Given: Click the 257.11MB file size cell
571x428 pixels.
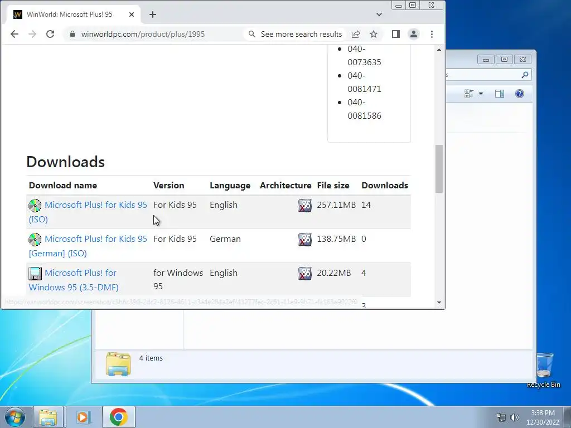Looking at the screenshot, I should click(x=336, y=205).
